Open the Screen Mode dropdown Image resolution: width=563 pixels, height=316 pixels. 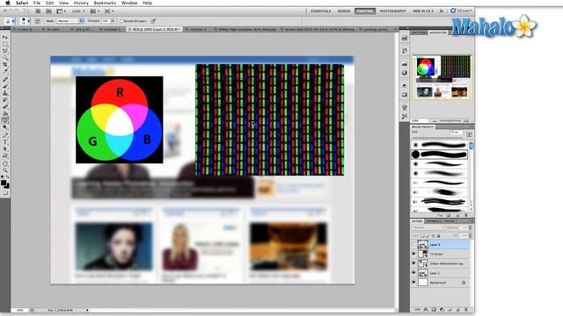pyautogui.click(x=109, y=11)
